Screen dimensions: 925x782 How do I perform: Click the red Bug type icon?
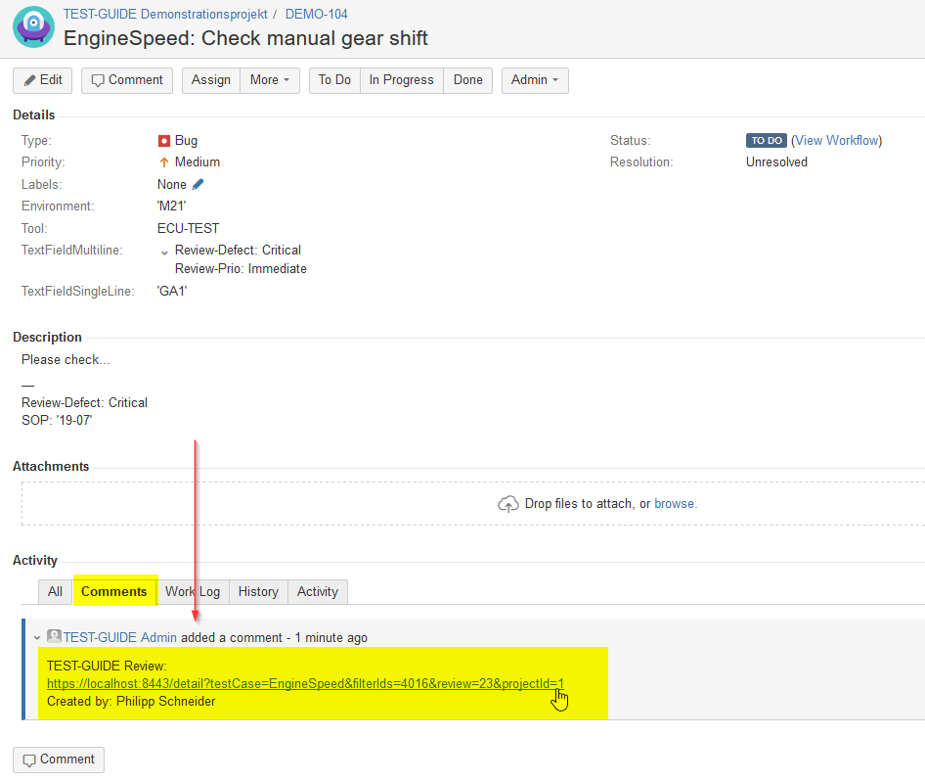tap(164, 141)
